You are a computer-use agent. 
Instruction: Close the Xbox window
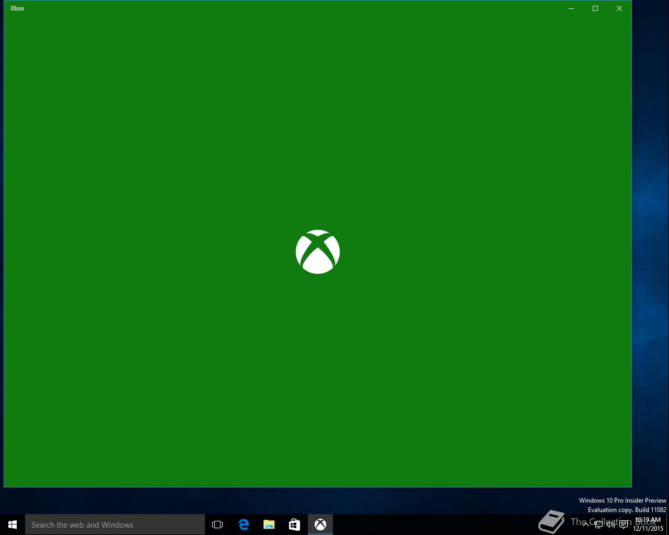click(619, 8)
